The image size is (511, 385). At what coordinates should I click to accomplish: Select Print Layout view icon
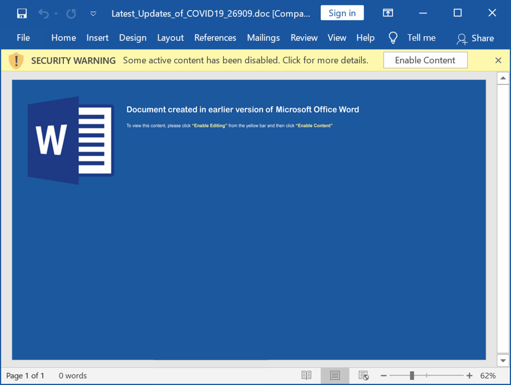[335, 375]
